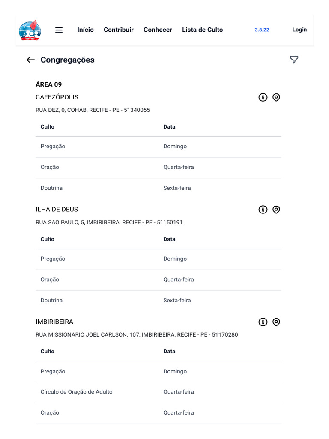Select the Conhecer menu item
Screen dimensions: 329x439
pyautogui.click(x=158, y=30)
